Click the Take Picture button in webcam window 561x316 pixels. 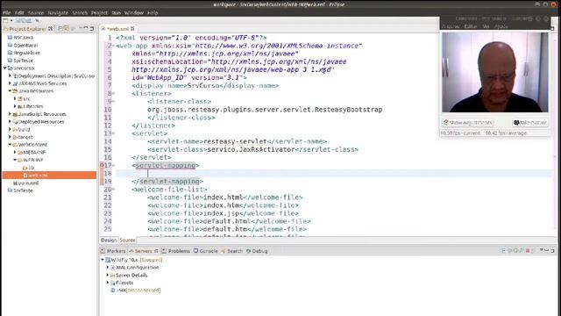point(530,123)
